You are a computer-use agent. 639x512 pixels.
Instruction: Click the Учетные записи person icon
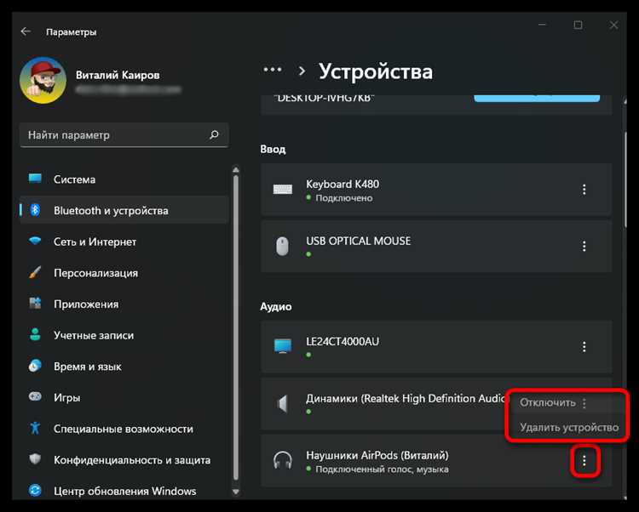(35, 334)
